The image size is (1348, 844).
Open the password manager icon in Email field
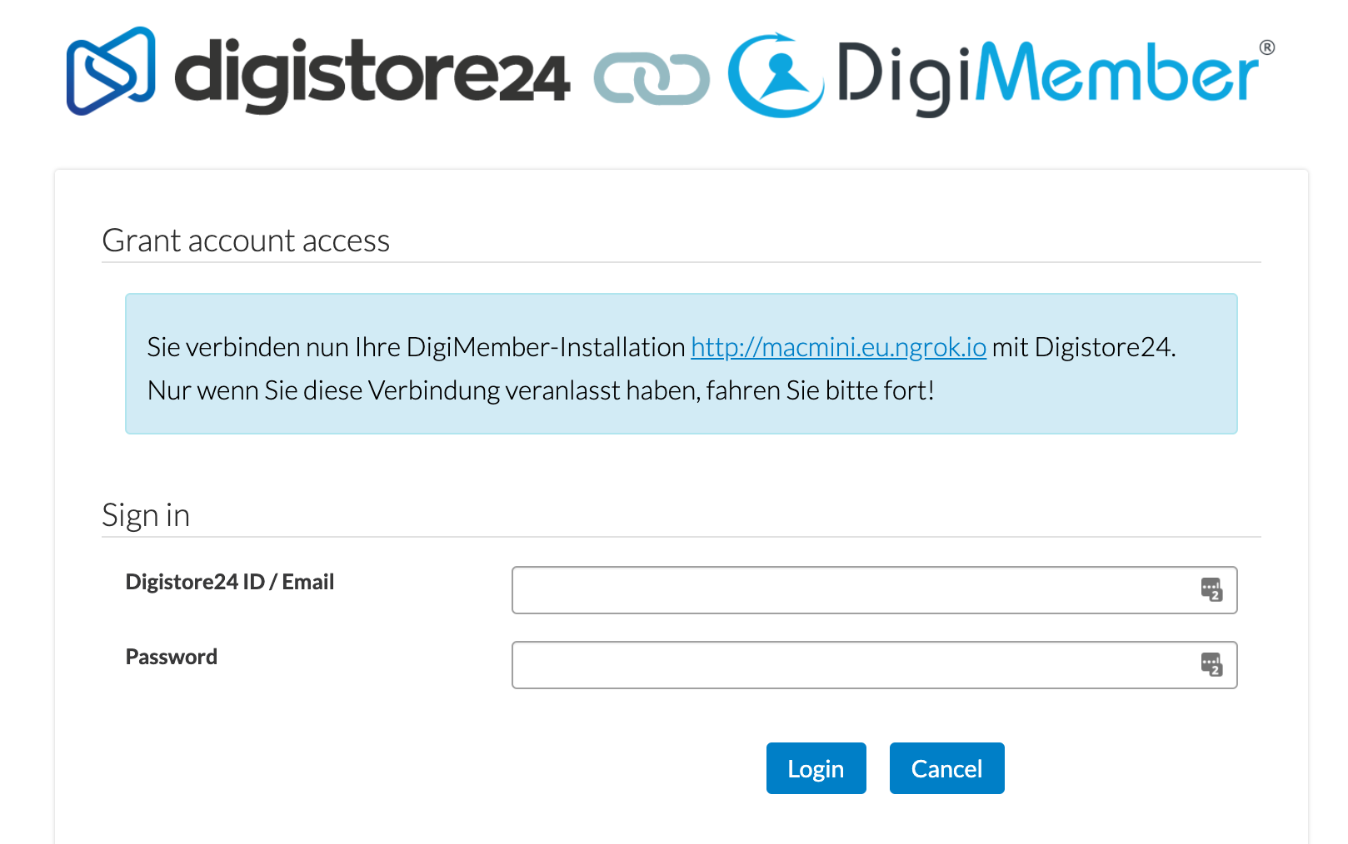(1213, 589)
